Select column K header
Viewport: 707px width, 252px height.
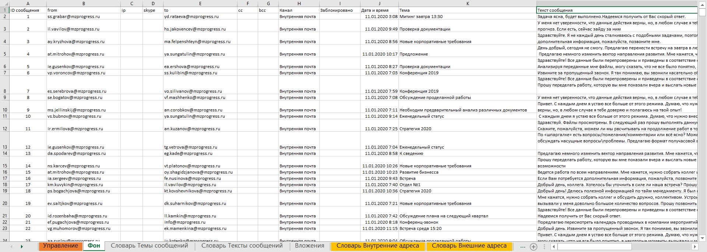467,4
